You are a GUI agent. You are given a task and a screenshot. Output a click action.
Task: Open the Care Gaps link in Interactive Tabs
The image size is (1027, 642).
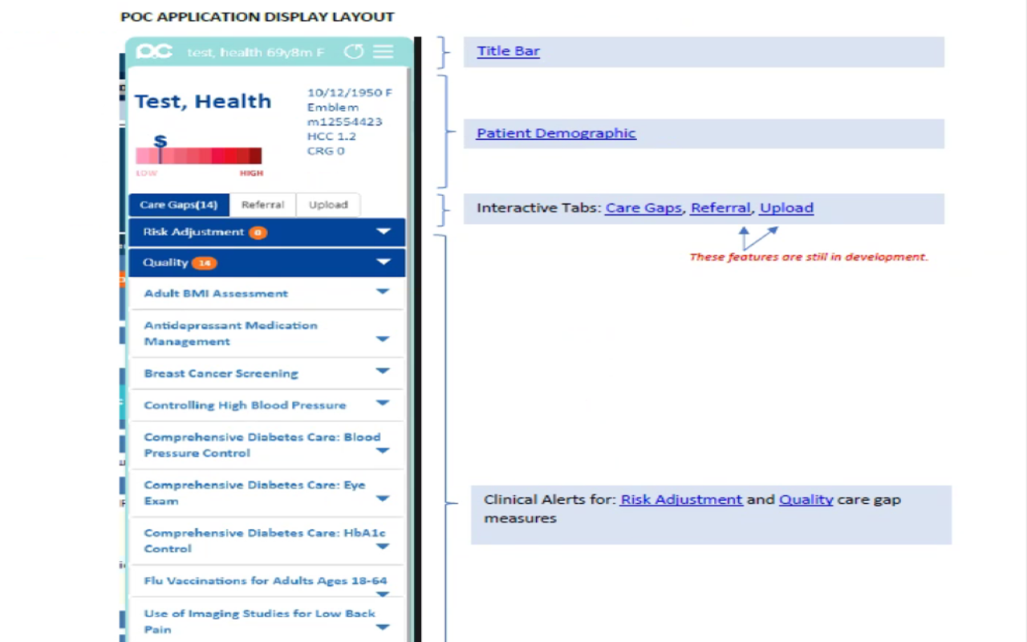643,208
